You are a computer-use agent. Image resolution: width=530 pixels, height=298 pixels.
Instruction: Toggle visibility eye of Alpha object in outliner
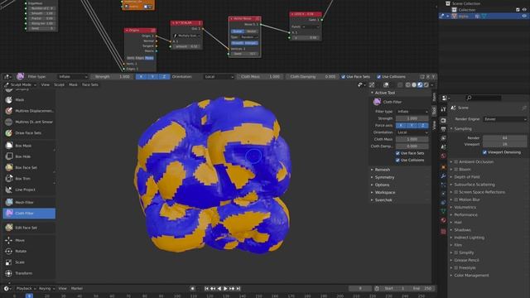(524, 16)
